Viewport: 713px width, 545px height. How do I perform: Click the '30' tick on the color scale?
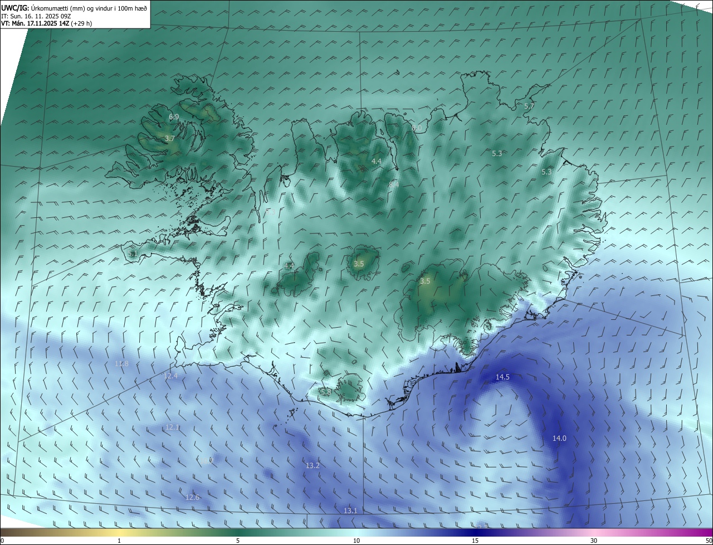594,541
